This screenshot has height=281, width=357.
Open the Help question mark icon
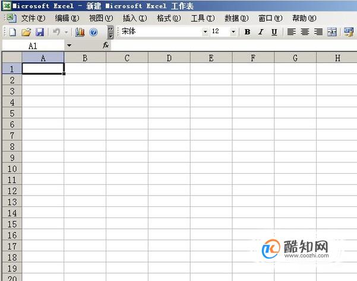click(94, 32)
